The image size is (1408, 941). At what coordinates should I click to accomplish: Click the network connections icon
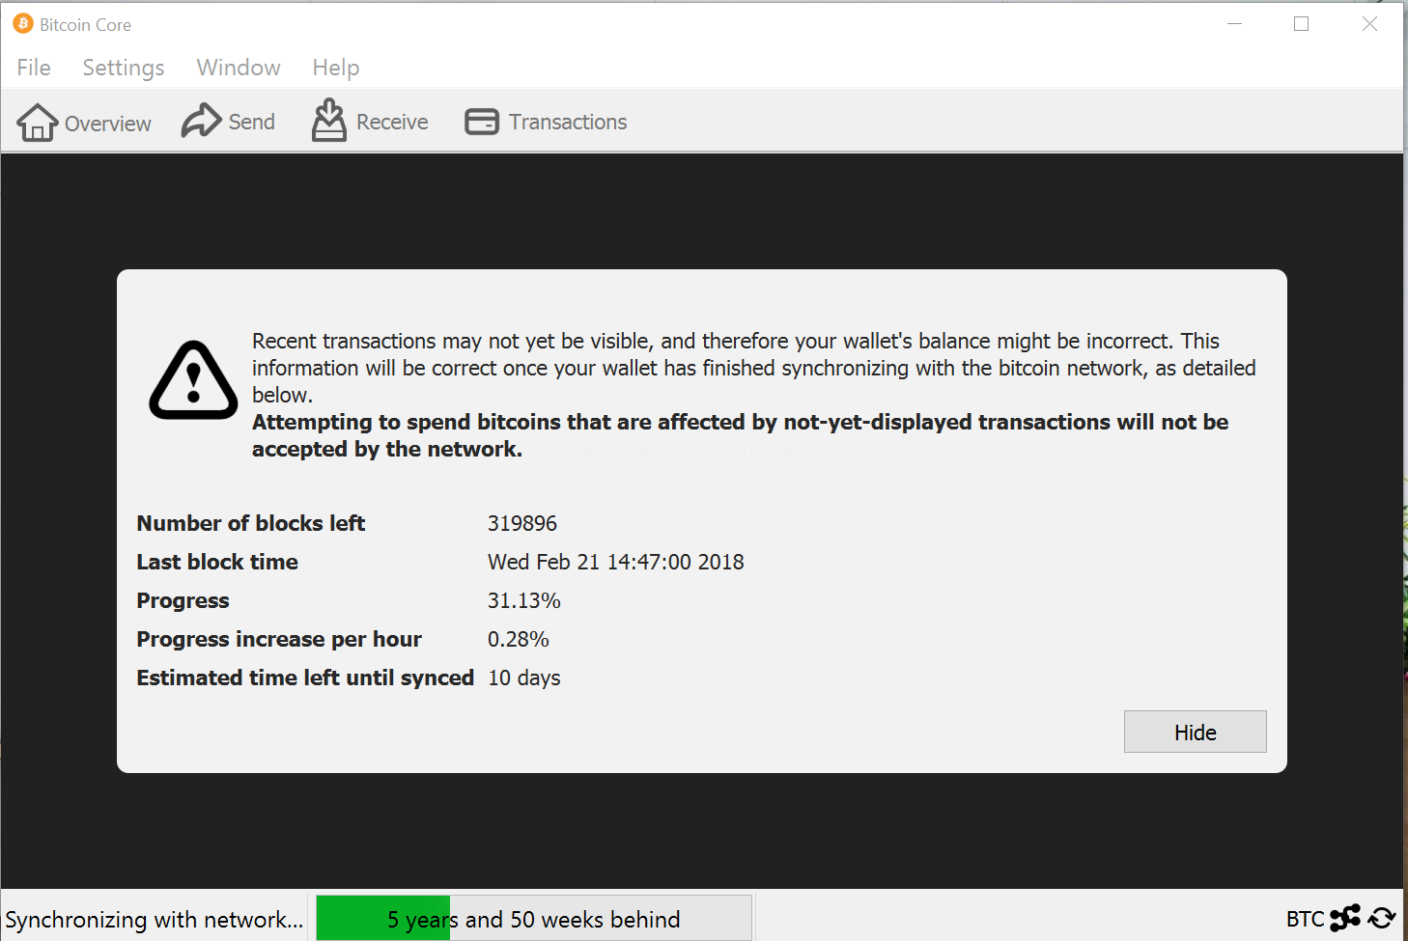point(1345,918)
